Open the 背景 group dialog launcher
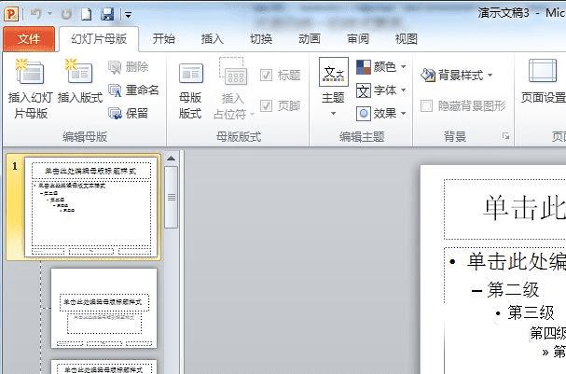 point(506,136)
